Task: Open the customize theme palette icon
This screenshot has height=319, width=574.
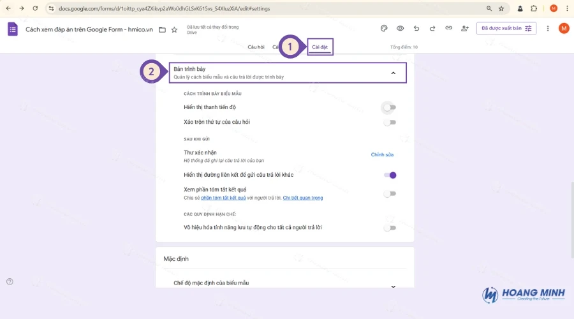Action: 384,28
